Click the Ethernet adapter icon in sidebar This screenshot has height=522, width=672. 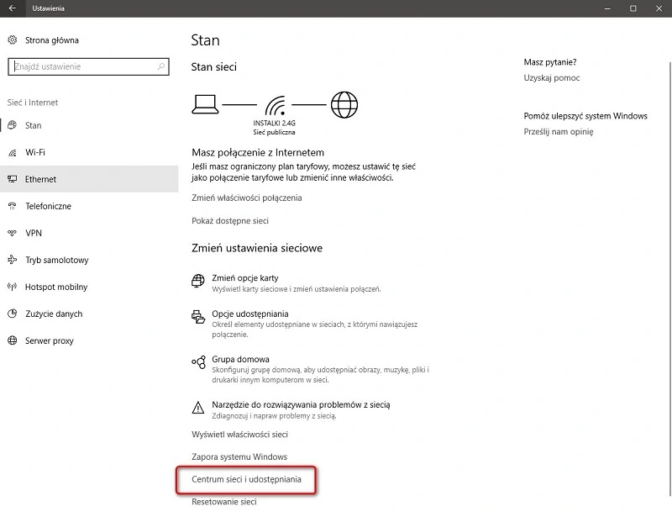click(13, 179)
